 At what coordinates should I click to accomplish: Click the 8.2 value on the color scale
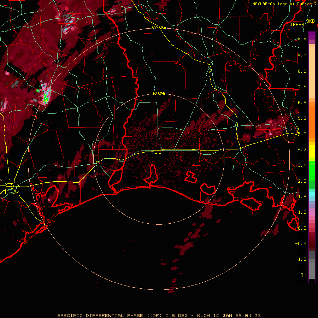[302, 71]
